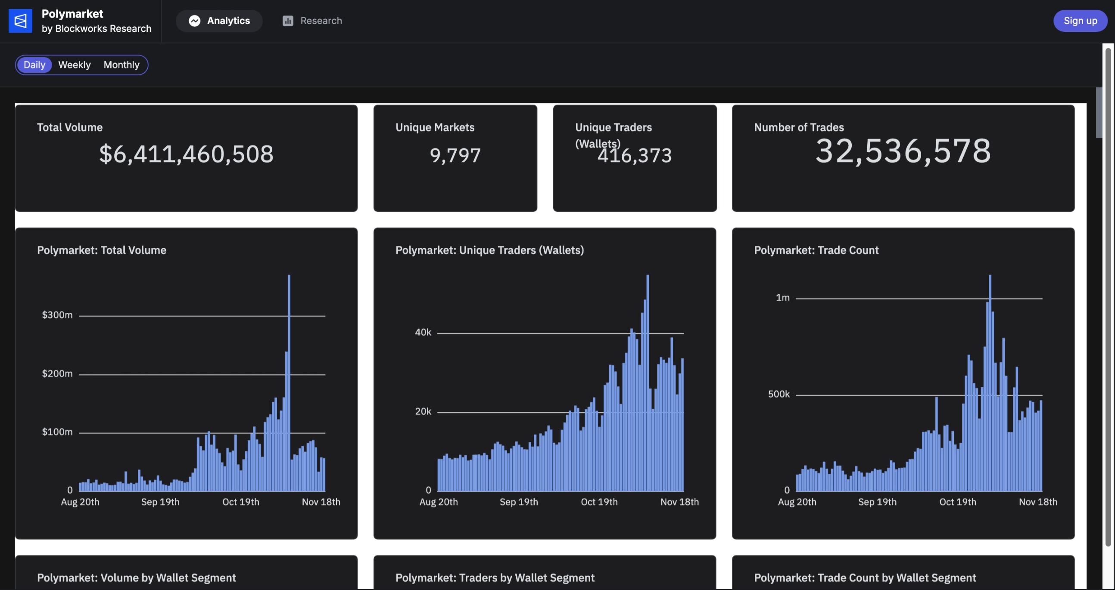This screenshot has height=590, width=1115.
Task: Click the Analytics trend icon
Action: [x=194, y=21]
